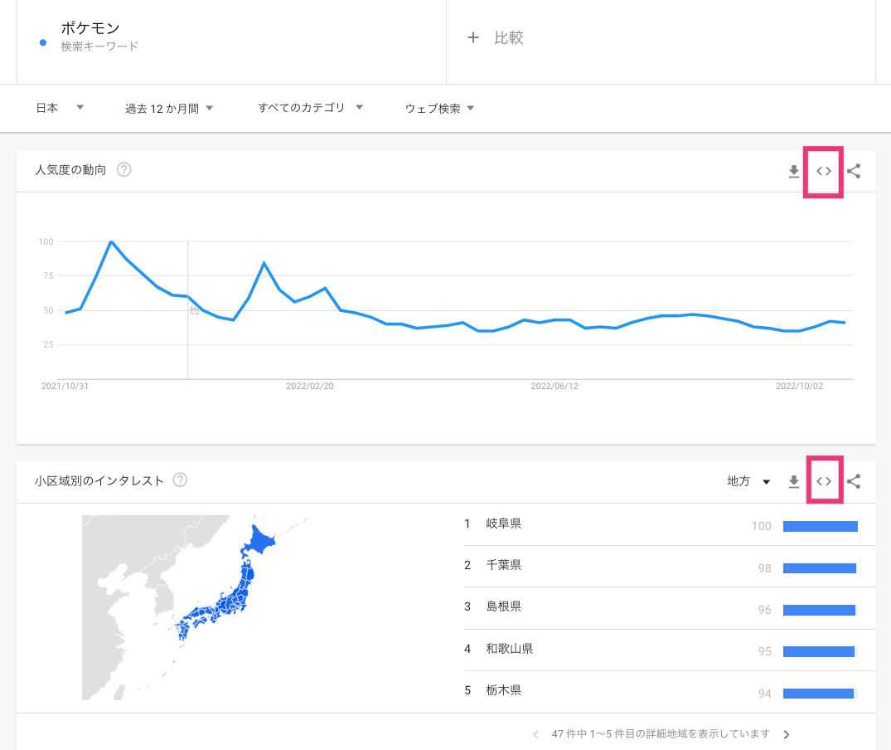Viewport: 891px width, 750px height.
Task: Download the 人気度の動向 chart data
Action: coord(793,172)
